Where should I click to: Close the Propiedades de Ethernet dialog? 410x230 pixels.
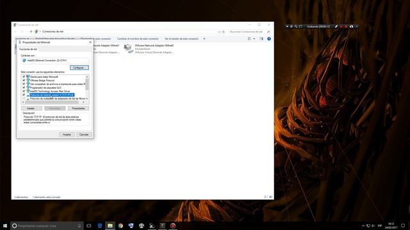point(90,42)
